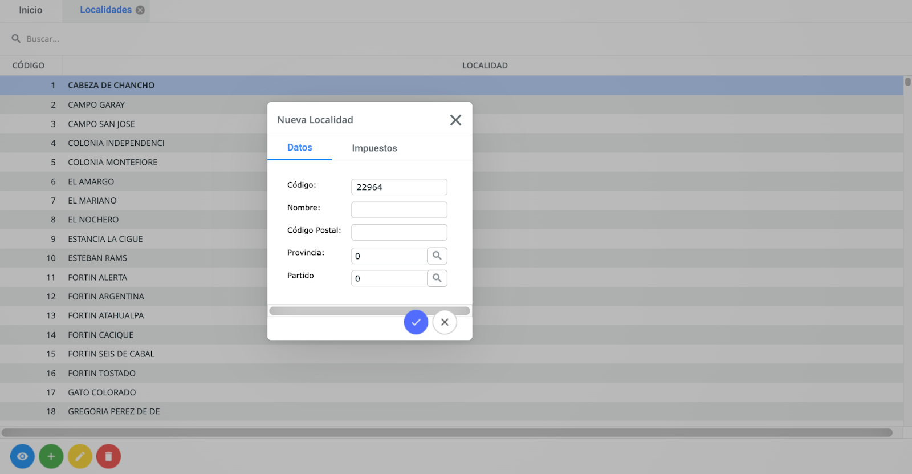Click the Provincia value field
Screen dimensions: 912x474
[389, 256]
